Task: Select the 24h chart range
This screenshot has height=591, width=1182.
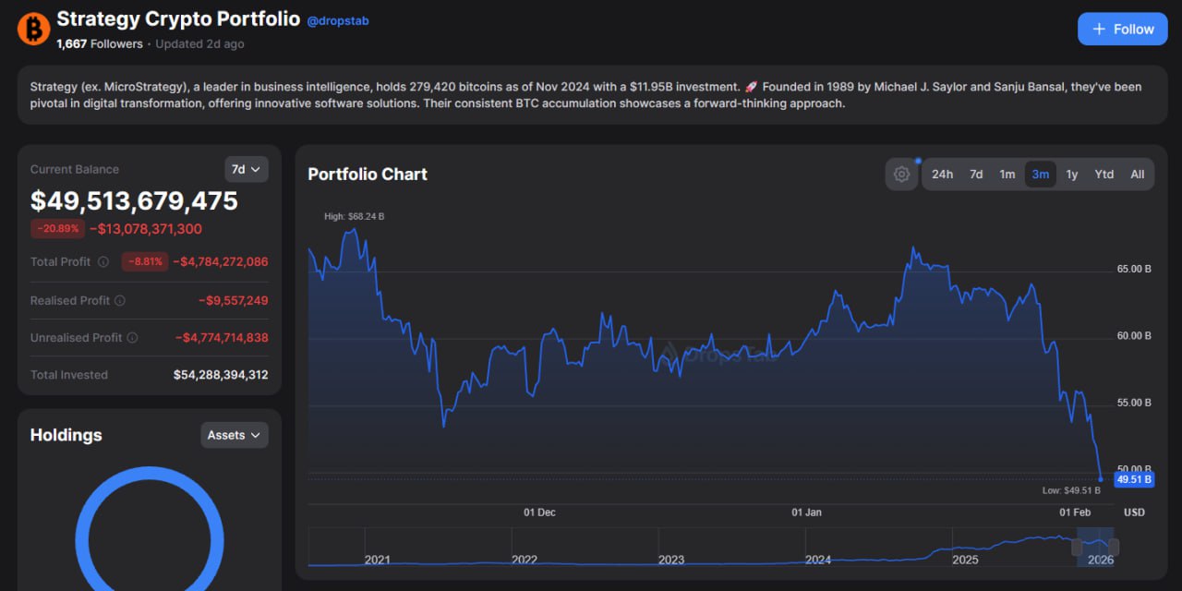Action: coord(942,175)
